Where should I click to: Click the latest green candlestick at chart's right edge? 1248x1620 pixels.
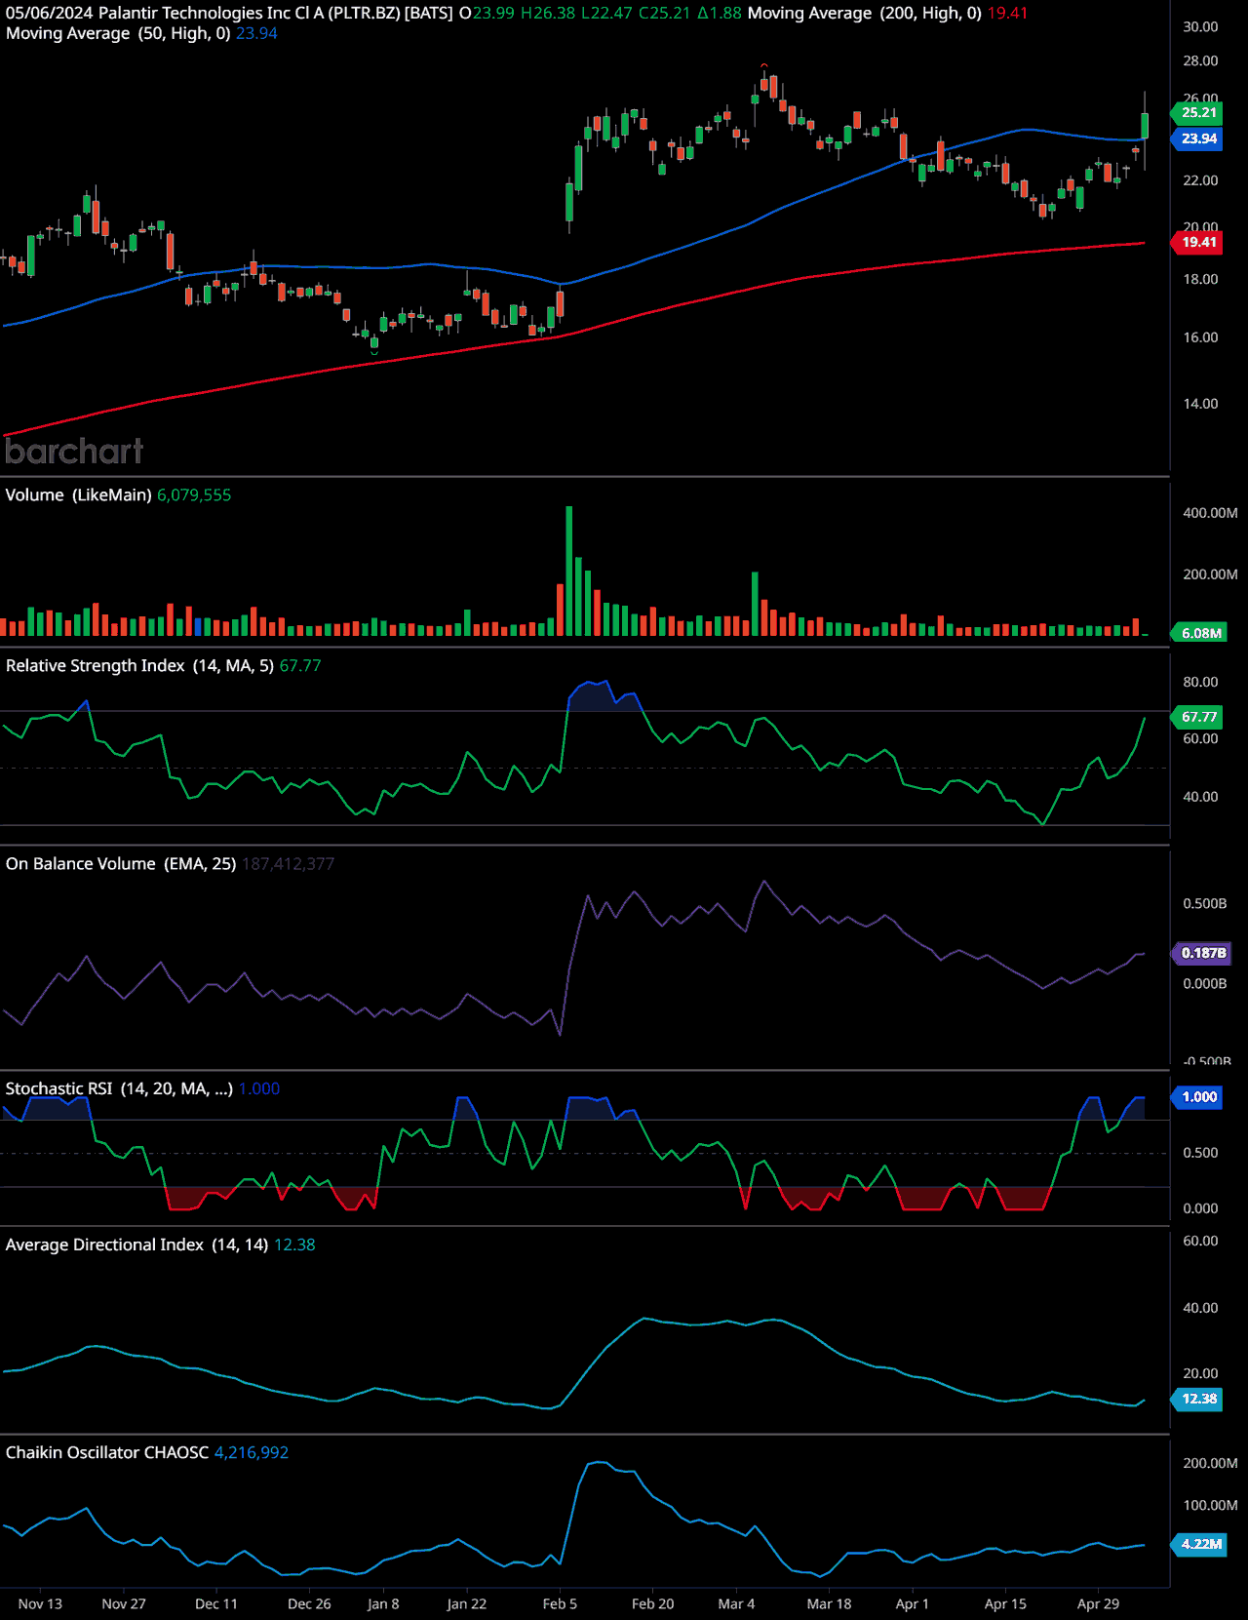[1145, 126]
